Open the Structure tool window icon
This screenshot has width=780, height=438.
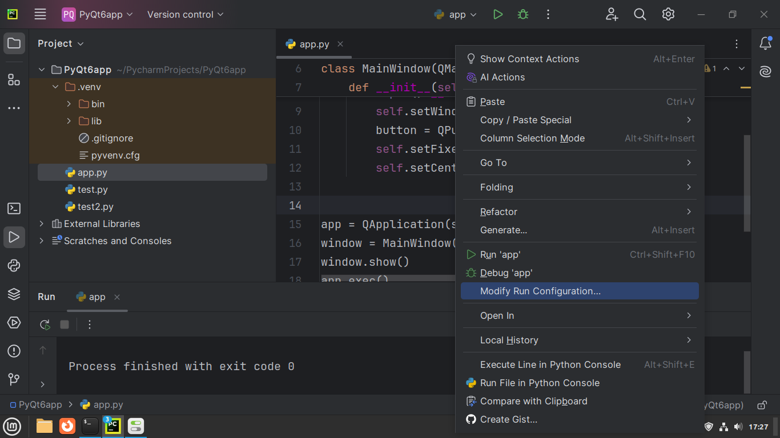(14, 80)
